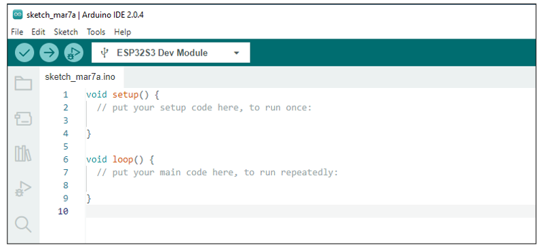The height and width of the screenshot is (247, 544).
Task: Click the USB icon in the board selector
Action: click(104, 53)
